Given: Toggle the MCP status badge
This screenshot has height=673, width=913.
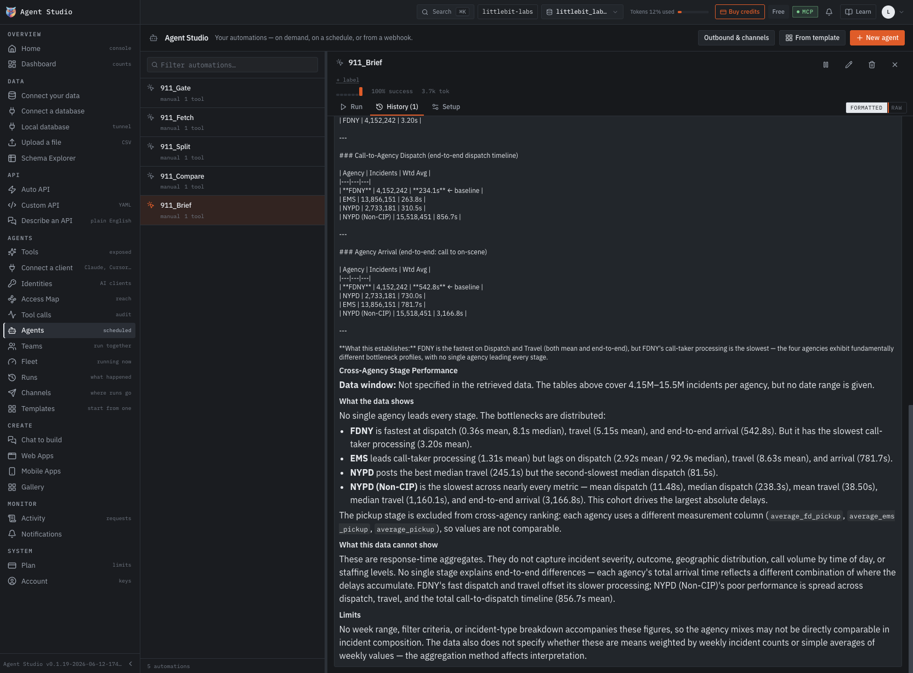Looking at the screenshot, I should [x=805, y=12].
